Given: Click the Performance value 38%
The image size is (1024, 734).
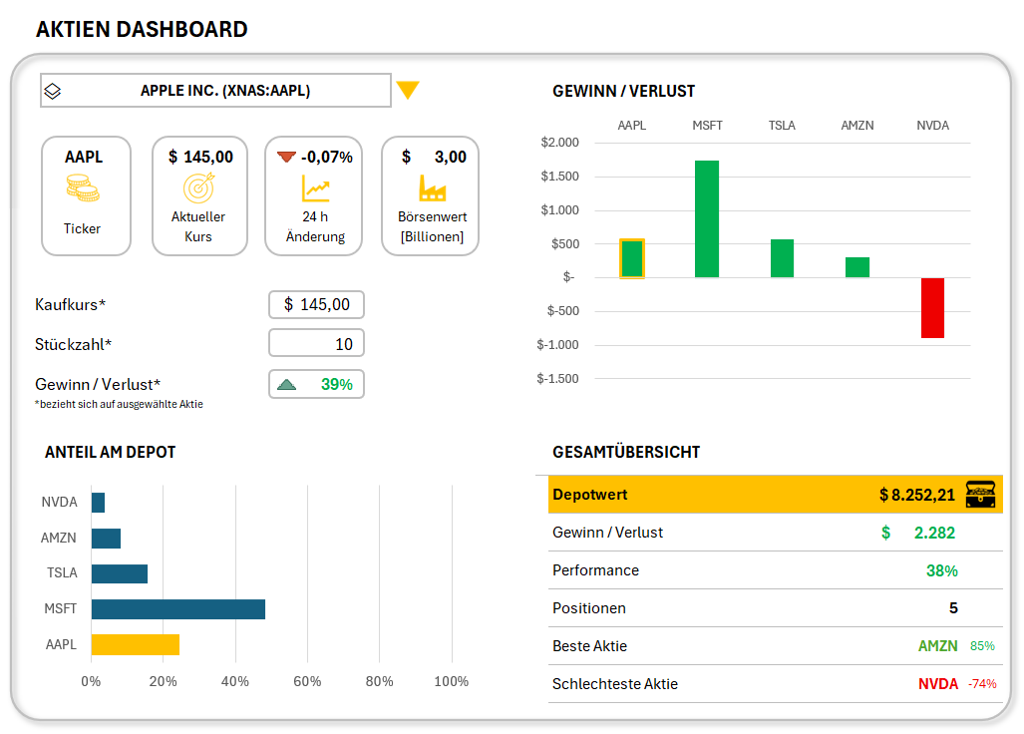Looking at the screenshot, I should coord(941,570).
